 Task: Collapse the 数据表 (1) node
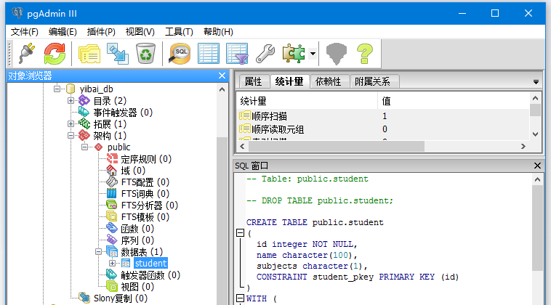click(98, 252)
